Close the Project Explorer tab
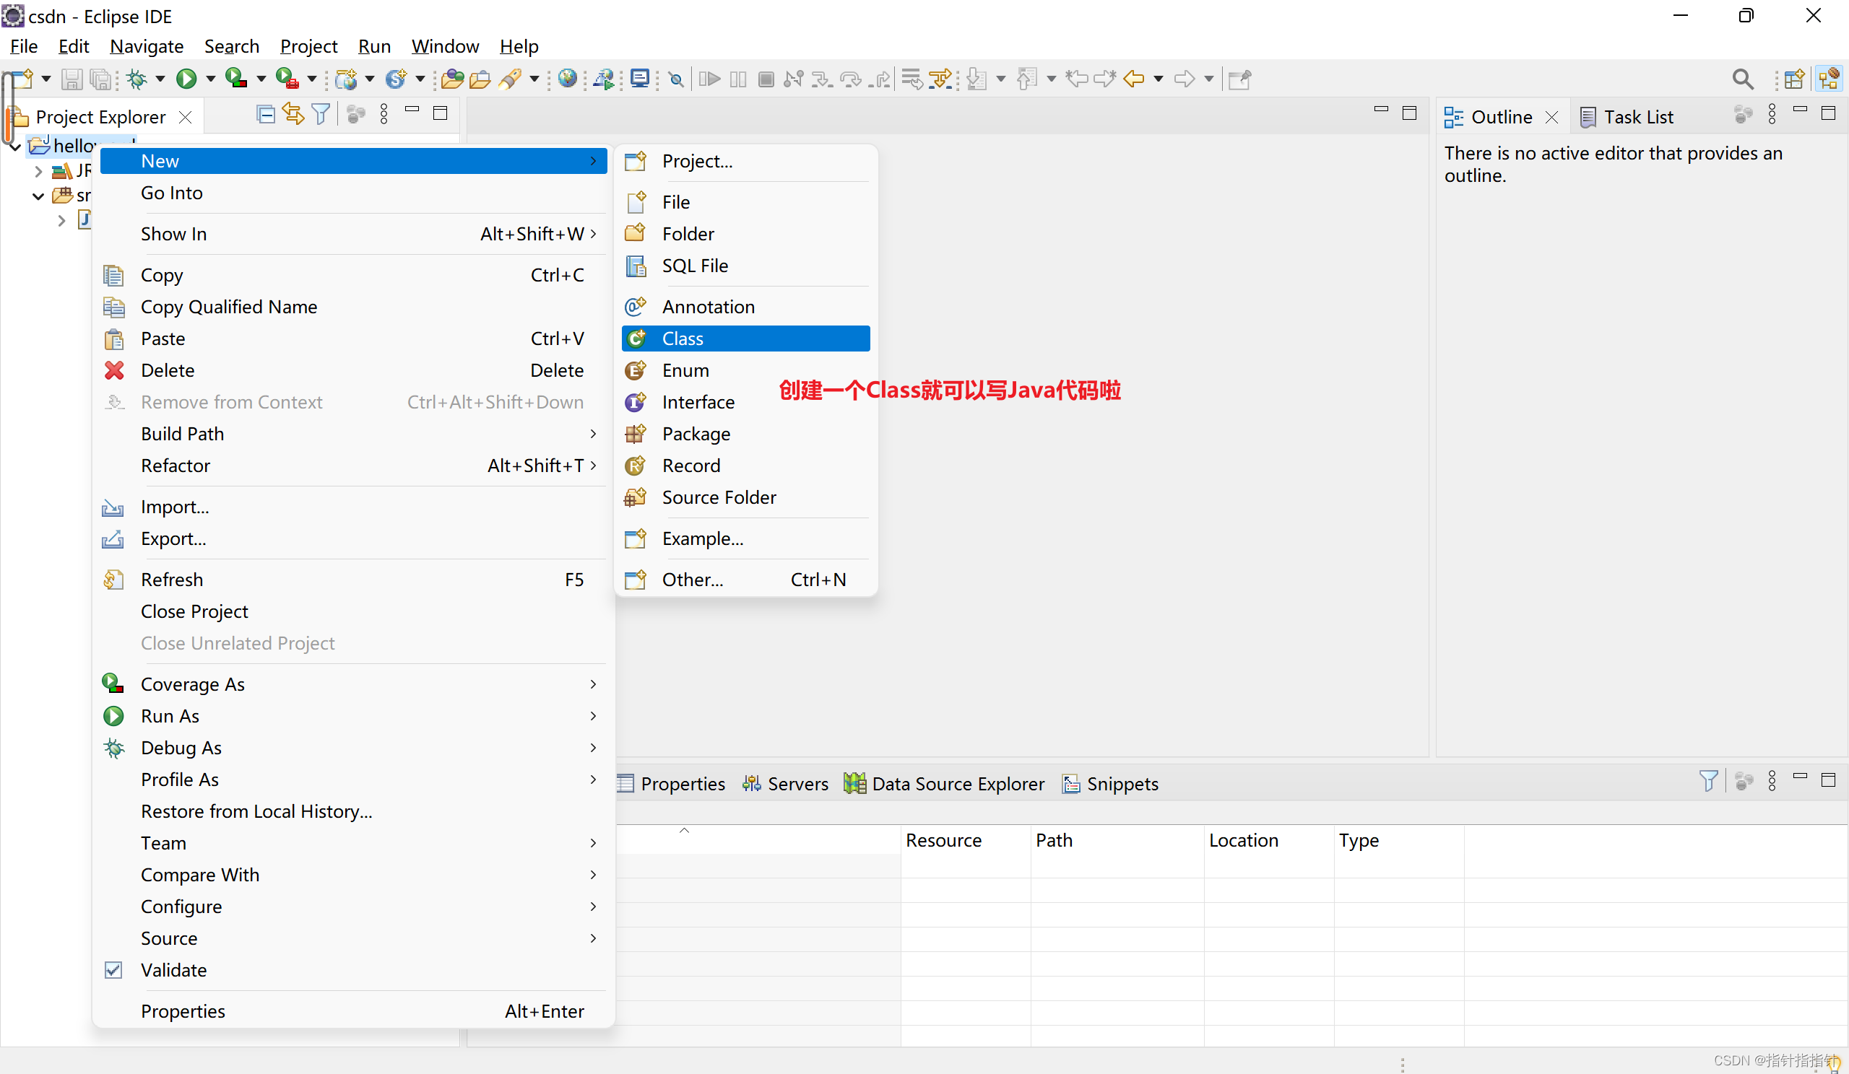 click(x=186, y=118)
